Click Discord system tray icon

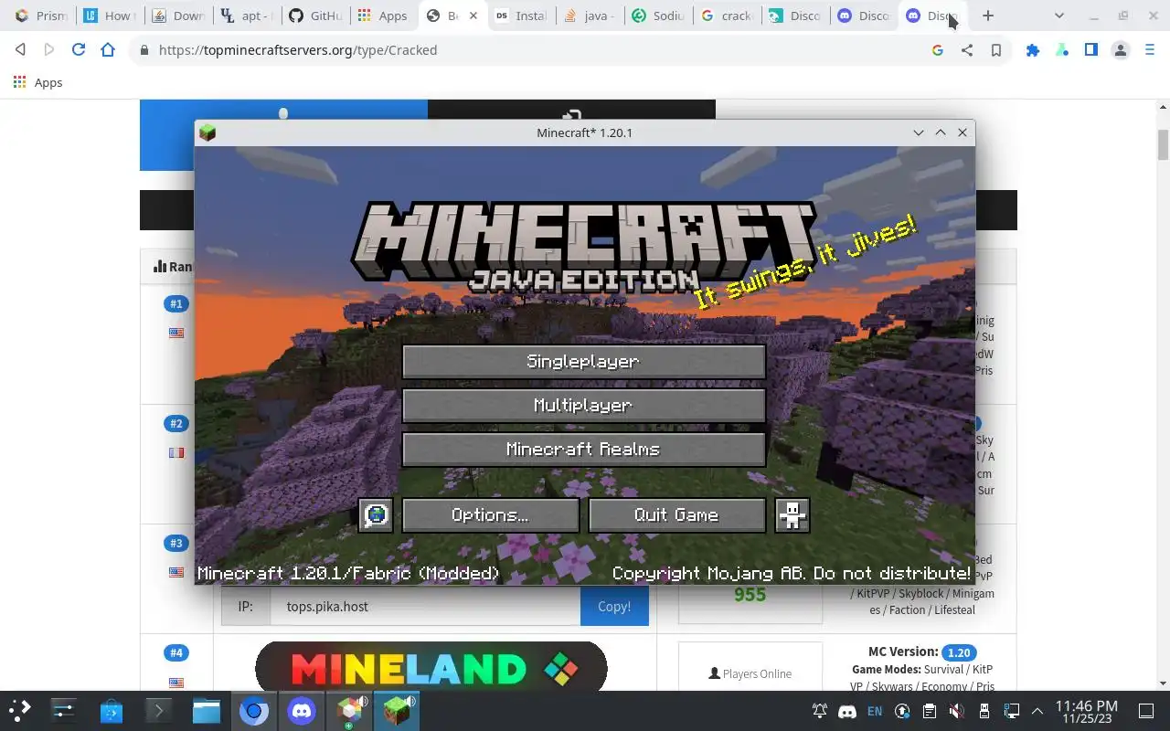point(847,711)
